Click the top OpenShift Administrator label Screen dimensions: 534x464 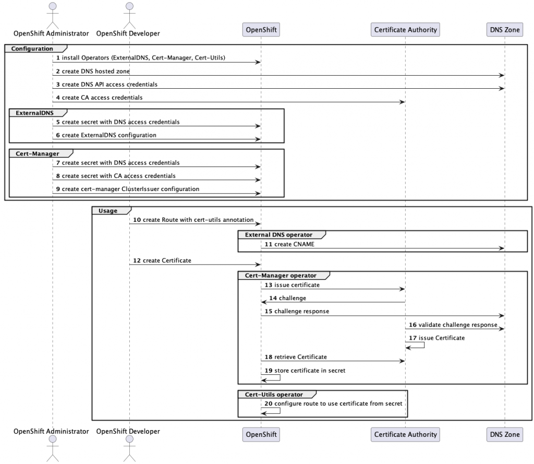pyautogui.click(x=51, y=33)
